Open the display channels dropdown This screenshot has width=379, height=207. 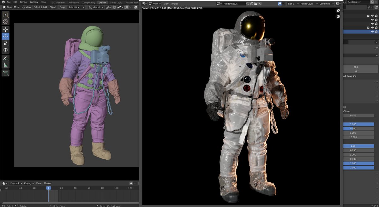coord(338,4)
